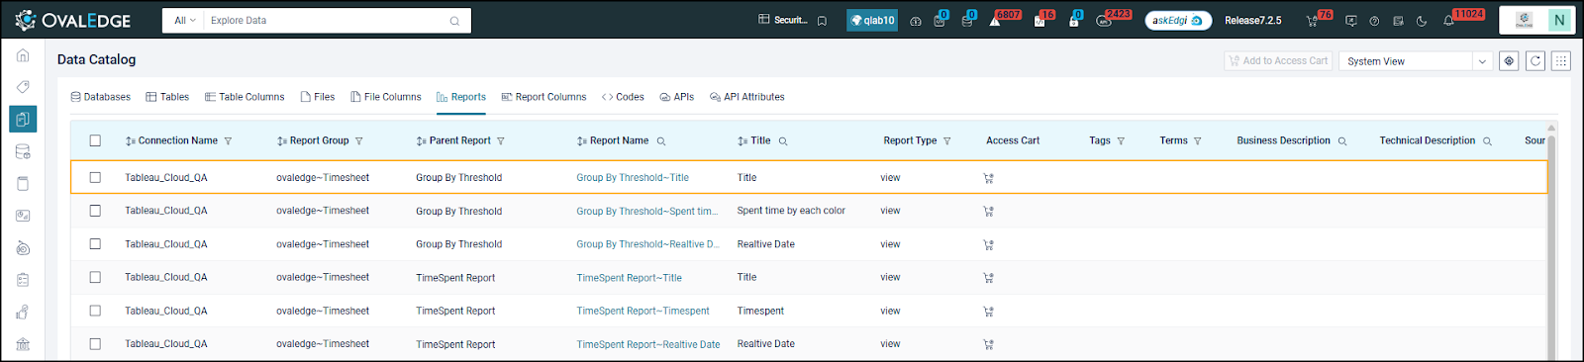Open the grid column settings icon
The width and height of the screenshot is (1584, 362).
[x=1561, y=61]
